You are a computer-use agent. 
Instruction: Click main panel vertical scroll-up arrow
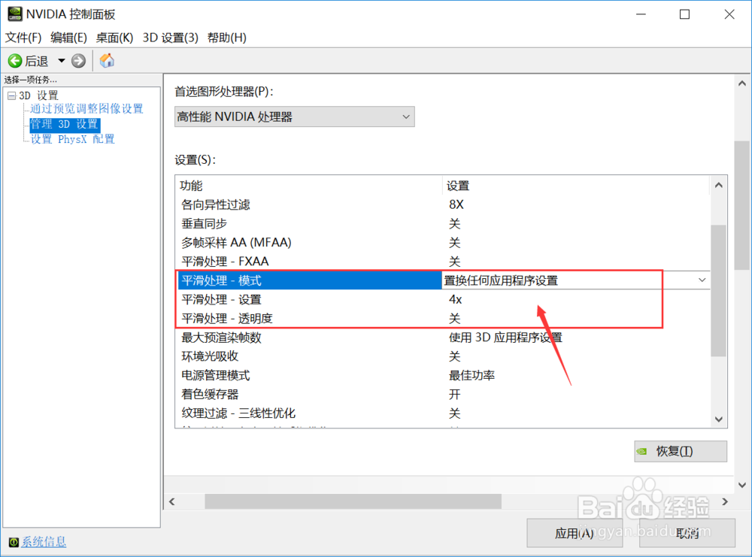point(742,83)
